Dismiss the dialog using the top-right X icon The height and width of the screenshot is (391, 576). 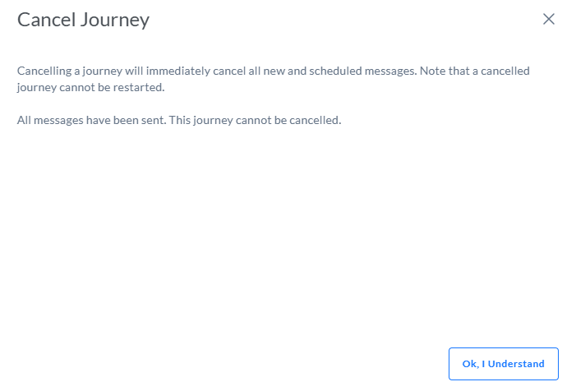point(549,20)
